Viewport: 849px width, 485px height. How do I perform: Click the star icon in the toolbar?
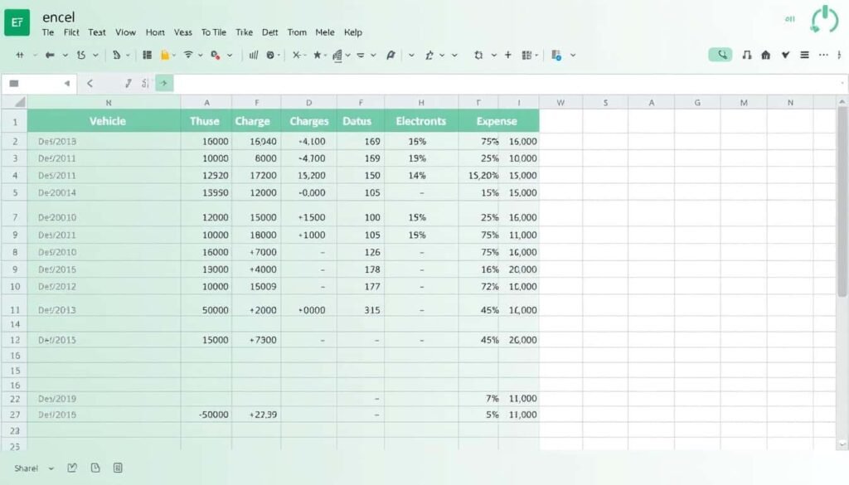point(317,56)
